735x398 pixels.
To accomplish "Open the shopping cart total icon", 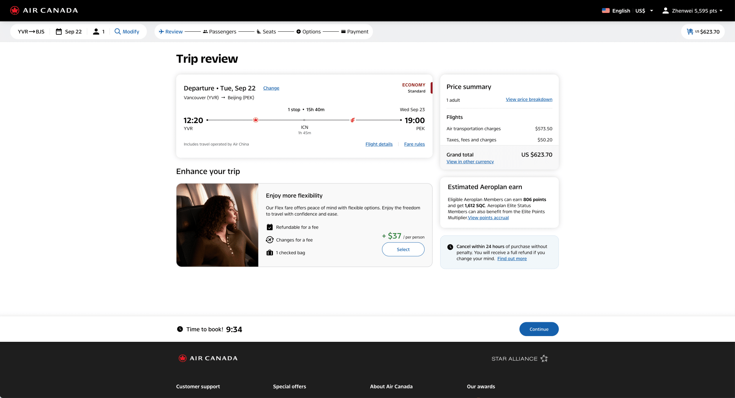I will click(690, 32).
